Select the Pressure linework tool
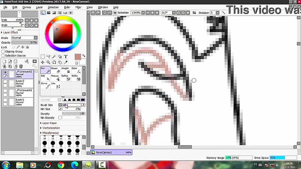The width and height of the screenshot is (301, 169). pyautogui.click(x=55, y=77)
